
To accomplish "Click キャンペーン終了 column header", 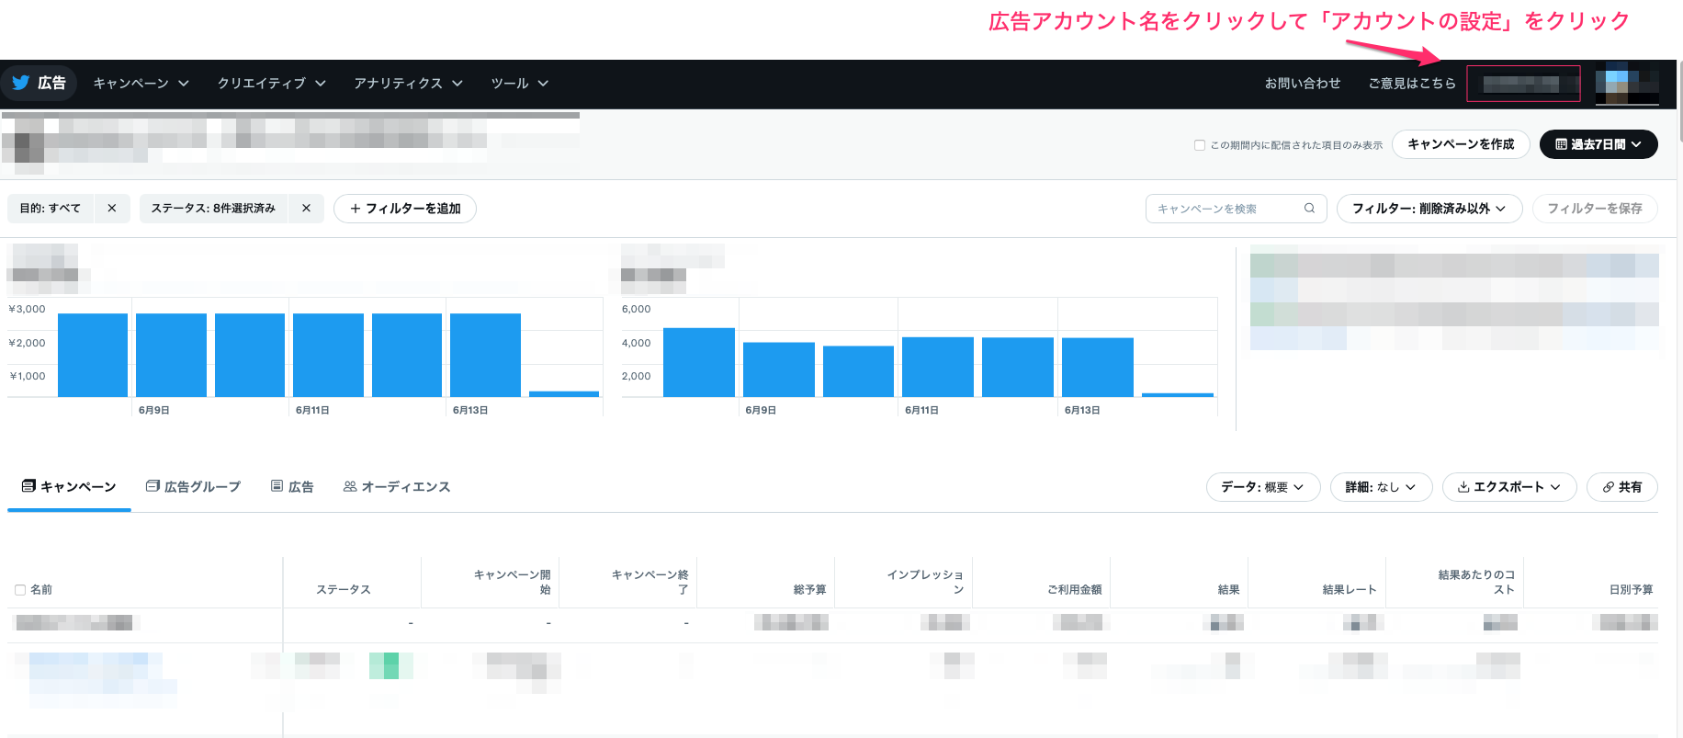I will coord(649,582).
